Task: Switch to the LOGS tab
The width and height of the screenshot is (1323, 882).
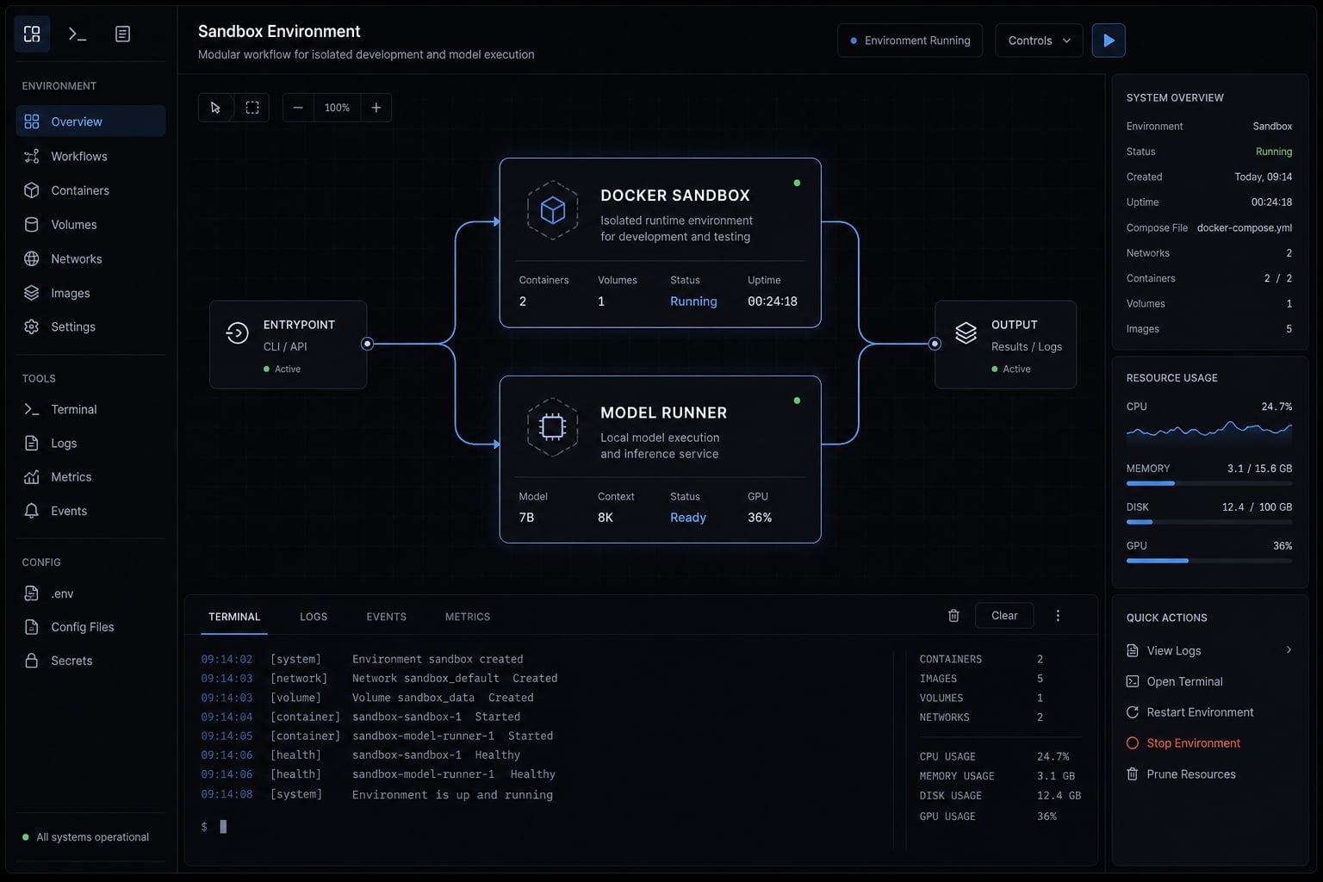Action: click(x=314, y=617)
